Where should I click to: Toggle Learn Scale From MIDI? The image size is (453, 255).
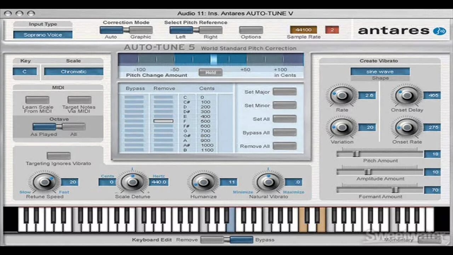[x=38, y=100]
